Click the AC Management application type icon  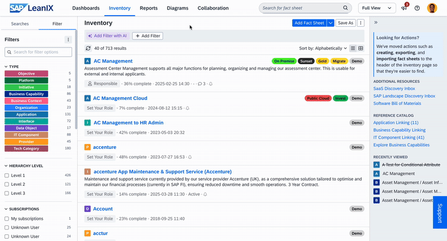[88, 61]
